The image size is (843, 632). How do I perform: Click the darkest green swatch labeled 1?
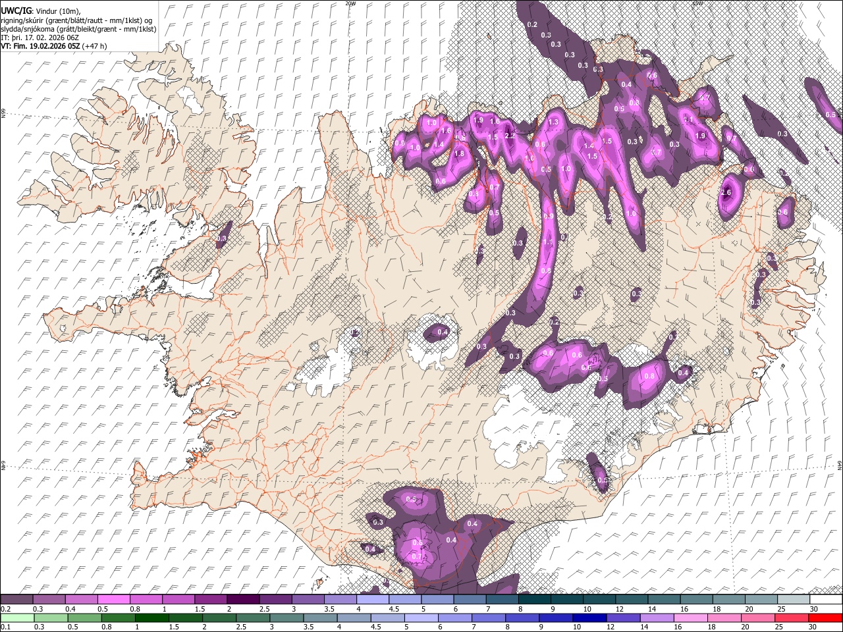152,618
